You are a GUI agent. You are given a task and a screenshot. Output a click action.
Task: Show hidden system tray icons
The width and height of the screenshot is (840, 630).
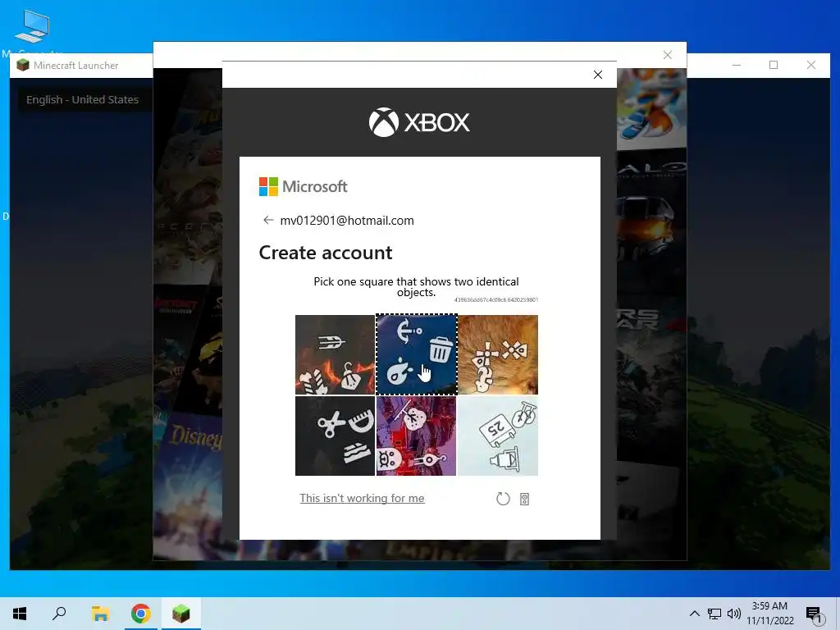coord(694,614)
